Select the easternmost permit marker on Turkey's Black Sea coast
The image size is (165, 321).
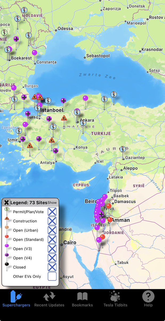point(114,94)
